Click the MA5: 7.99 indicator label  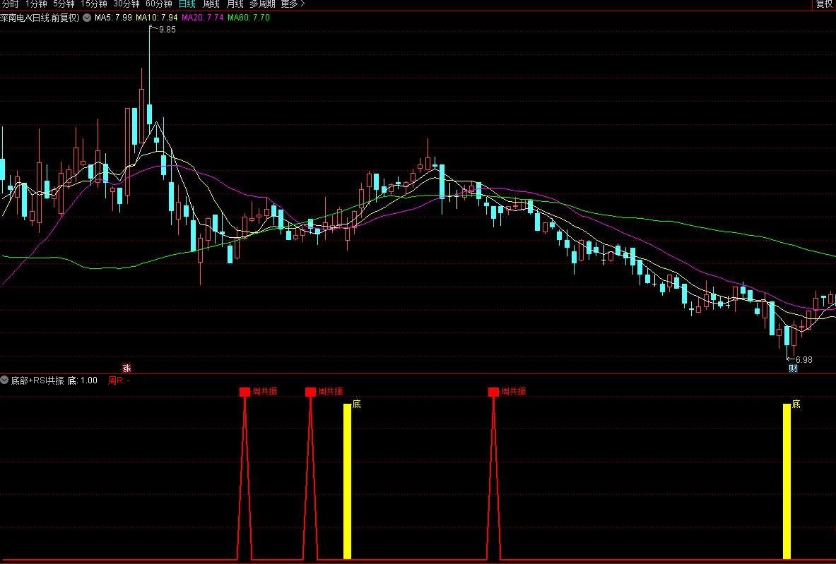(x=113, y=18)
